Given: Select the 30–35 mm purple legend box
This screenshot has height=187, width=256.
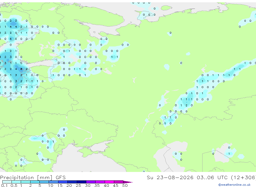Looking at the screenshot, I should coord(91,182).
